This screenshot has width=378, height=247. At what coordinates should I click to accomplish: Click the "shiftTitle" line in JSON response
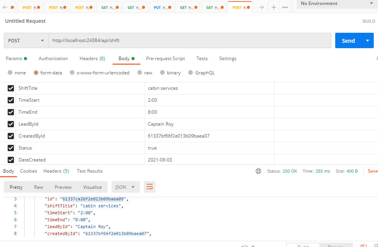coord(84,206)
